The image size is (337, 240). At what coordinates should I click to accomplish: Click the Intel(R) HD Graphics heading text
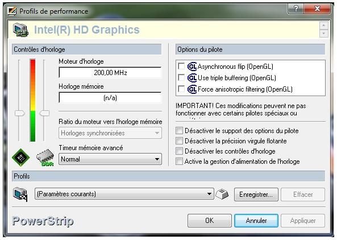tap(87, 30)
